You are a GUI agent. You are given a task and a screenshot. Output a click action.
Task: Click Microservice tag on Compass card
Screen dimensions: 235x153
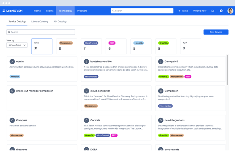point(17,135)
